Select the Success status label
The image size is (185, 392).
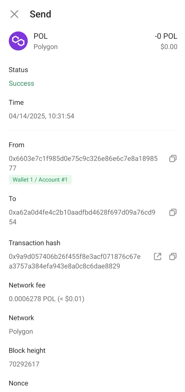[21, 83]
